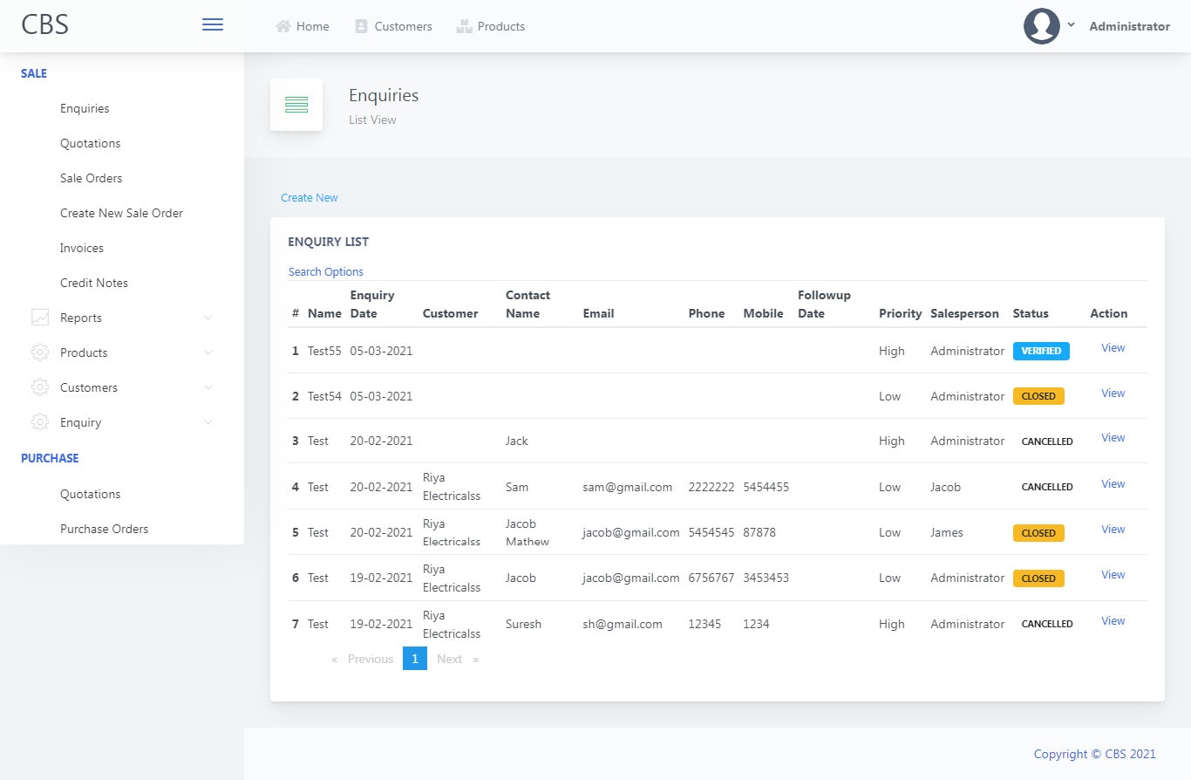
Task: Open Purchase Orders in the sidebar
Action: tap(105, 529)
